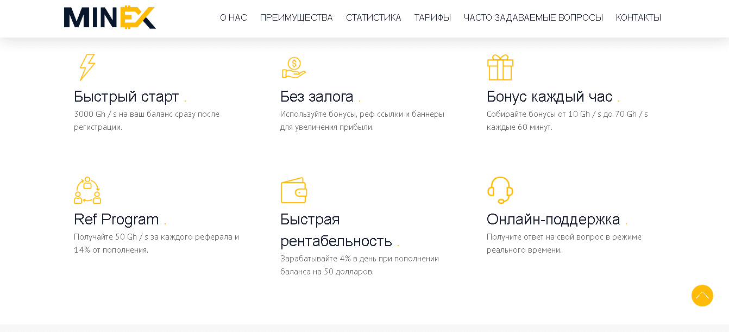
Task: Select the wallet icon above Быстрая рентабельность
Action: (294, 189)
